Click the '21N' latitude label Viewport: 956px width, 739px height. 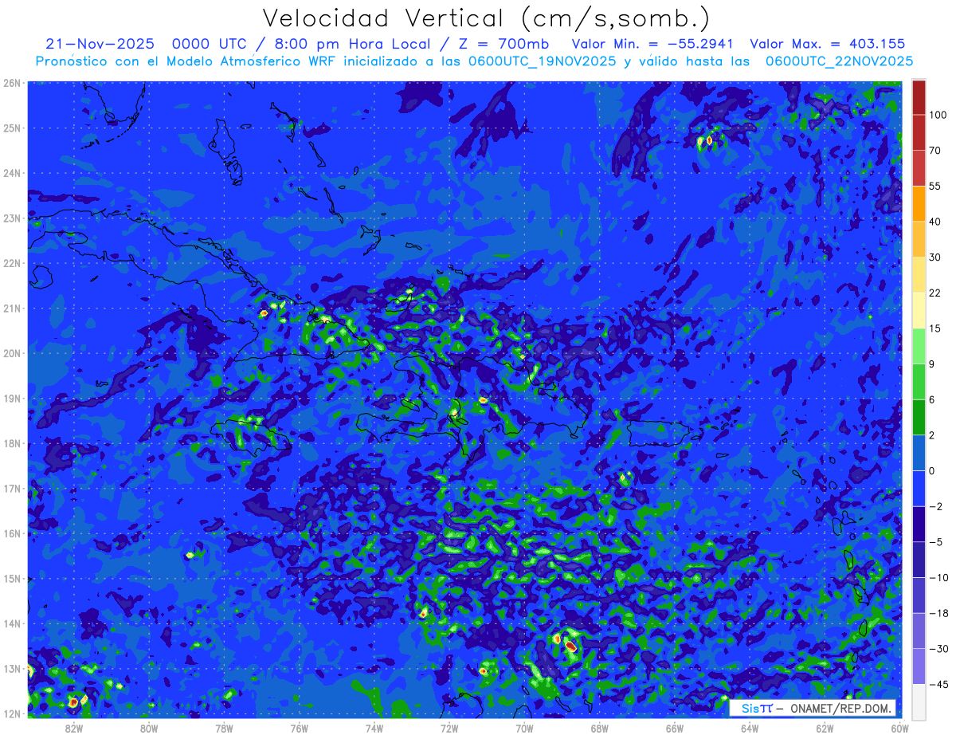[x=11, y=308]
